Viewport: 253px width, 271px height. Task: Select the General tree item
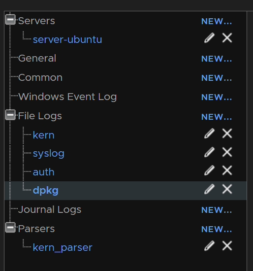coord(37,58)
